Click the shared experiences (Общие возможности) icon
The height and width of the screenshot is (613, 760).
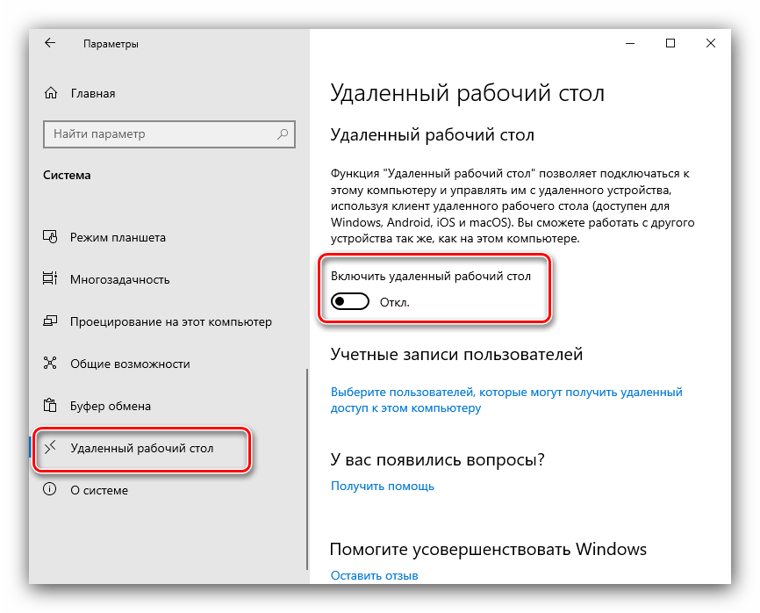[x=50, y=363]
